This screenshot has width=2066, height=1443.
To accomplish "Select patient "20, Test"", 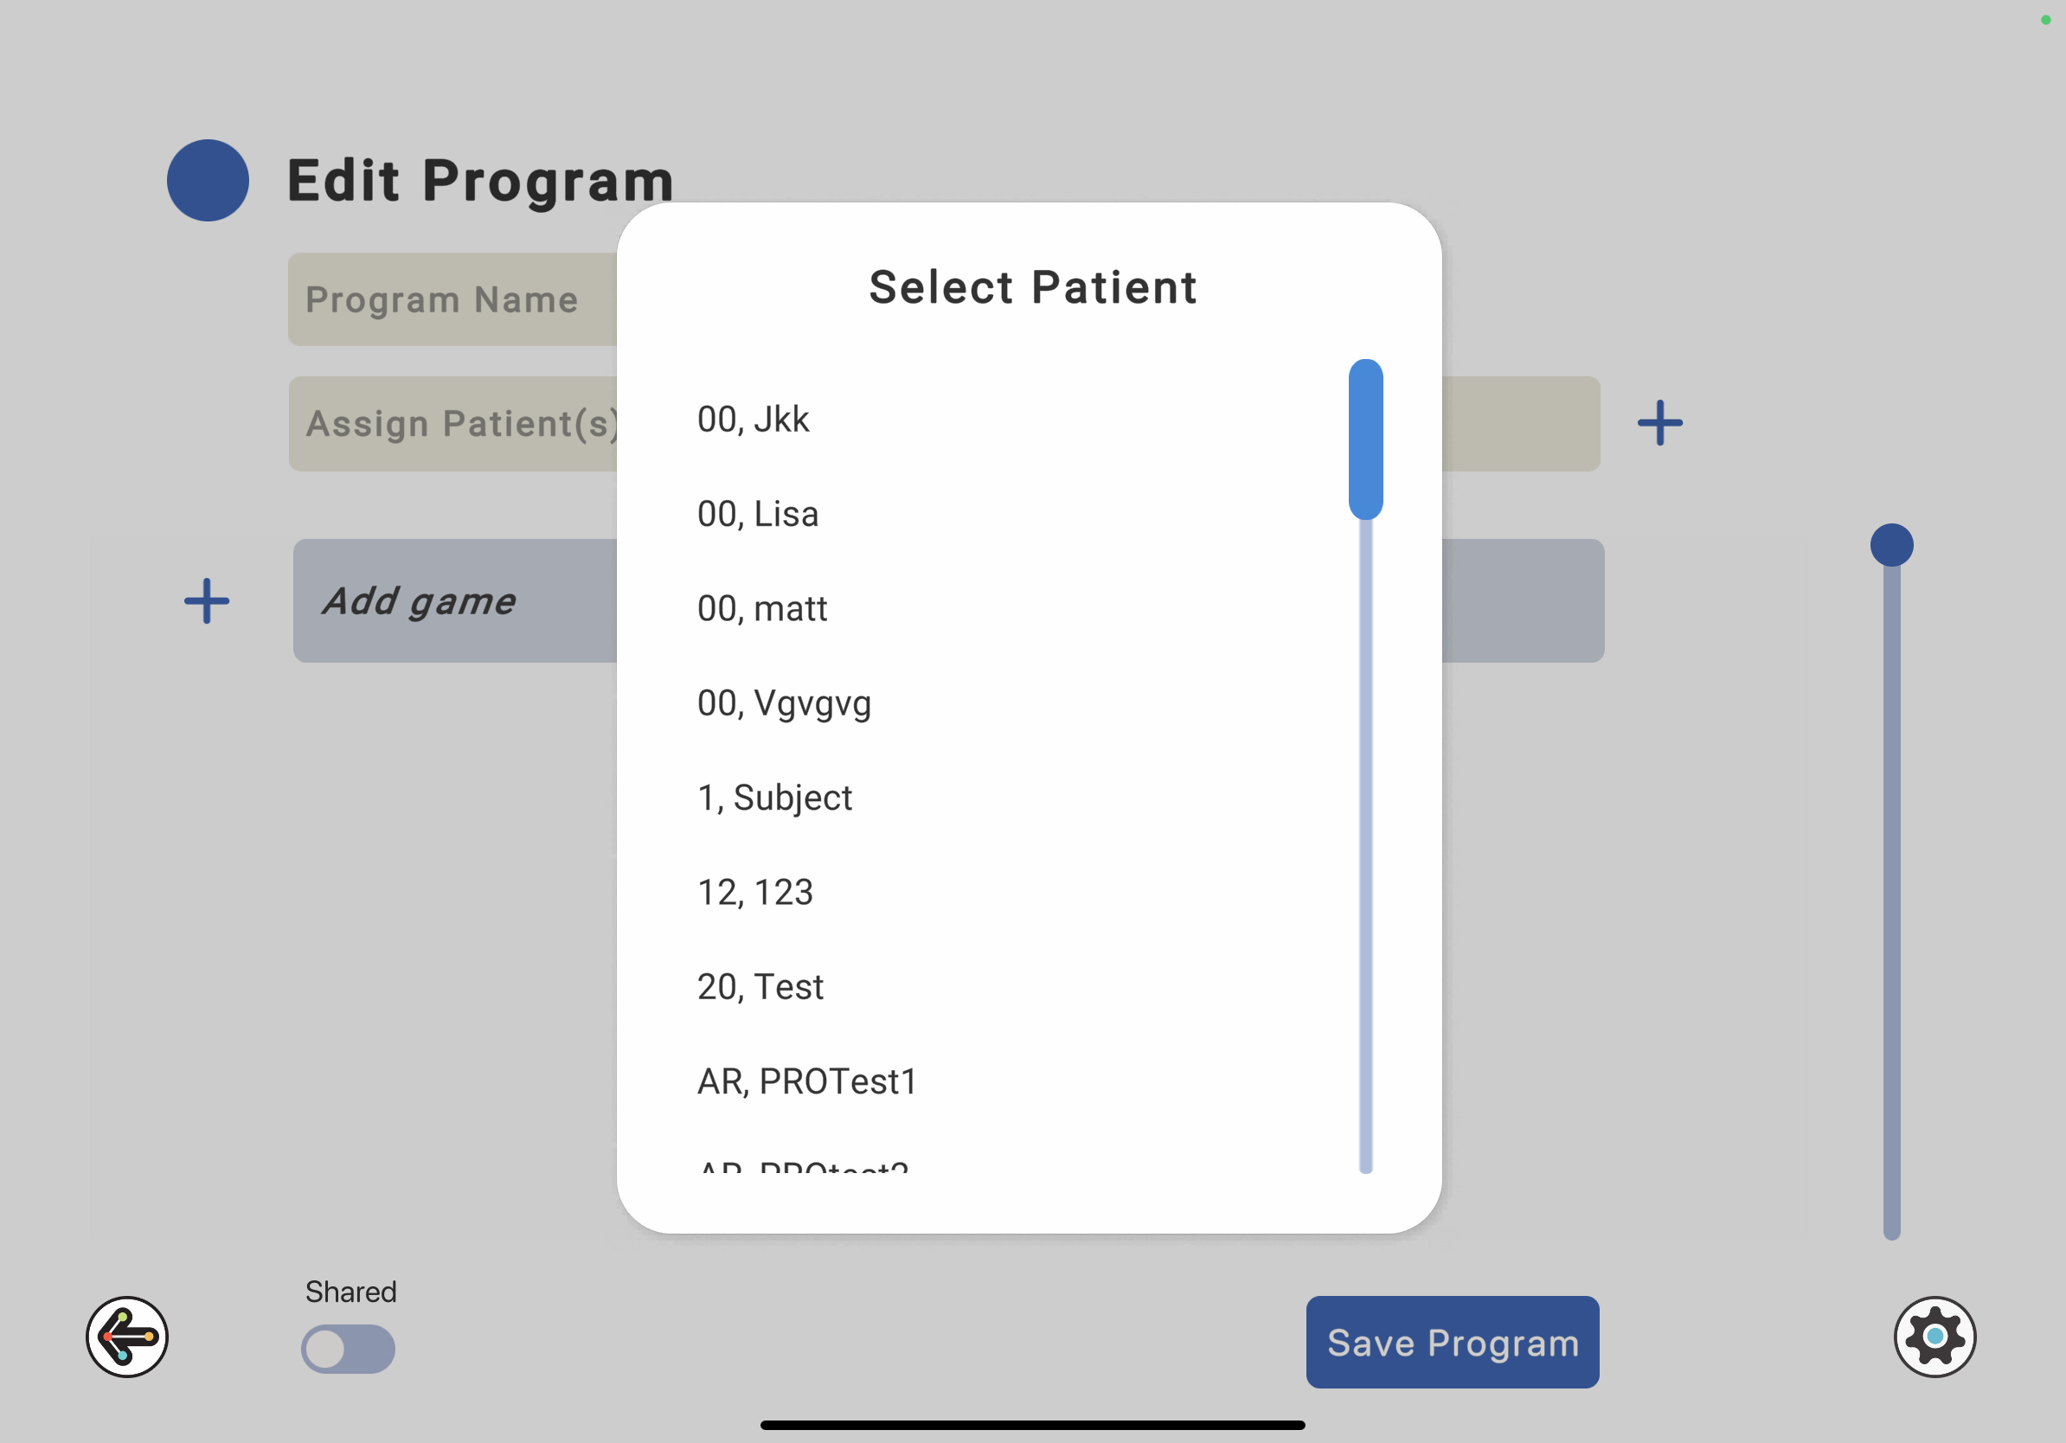I will [x=760, y=987].
